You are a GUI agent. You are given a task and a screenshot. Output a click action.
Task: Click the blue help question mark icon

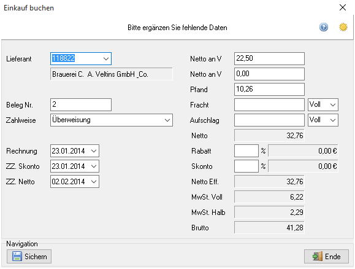click(x=324, y=27)
